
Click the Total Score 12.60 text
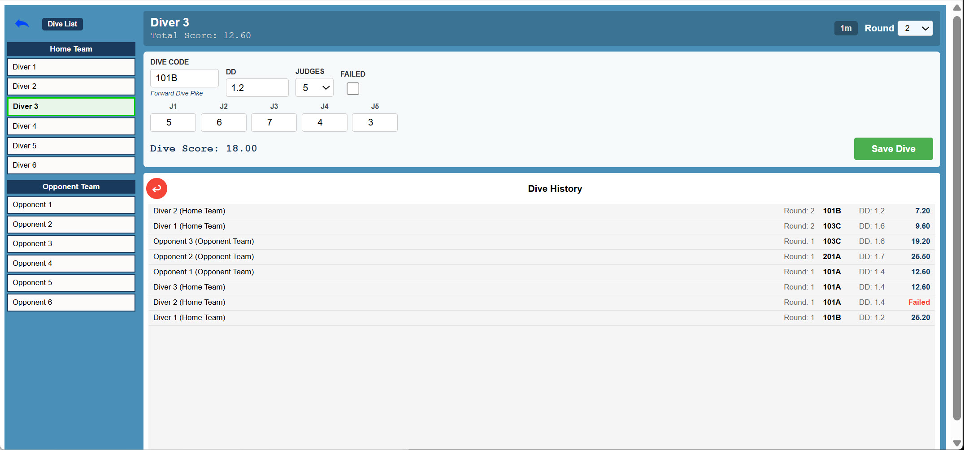tap(200, 35)
